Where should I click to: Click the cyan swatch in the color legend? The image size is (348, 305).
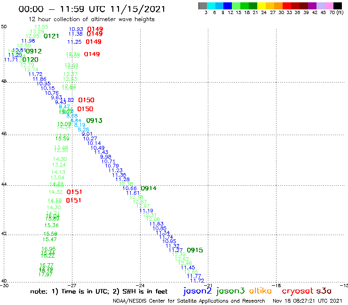pyautogui.click(x=211, y=6)
